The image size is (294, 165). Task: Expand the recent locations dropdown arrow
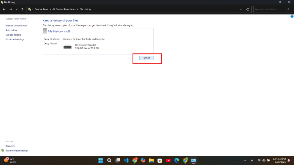click(x=17, y=9)
